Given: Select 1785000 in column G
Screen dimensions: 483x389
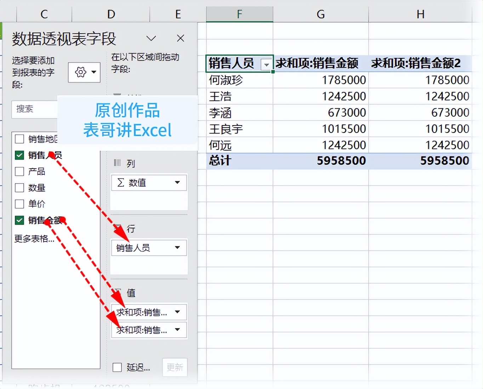Looking at the screenshot, I should (x=321, y=80).
